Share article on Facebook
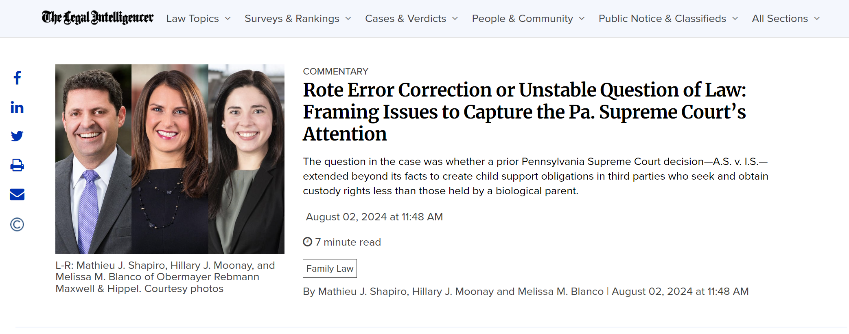 pos(17,78)
